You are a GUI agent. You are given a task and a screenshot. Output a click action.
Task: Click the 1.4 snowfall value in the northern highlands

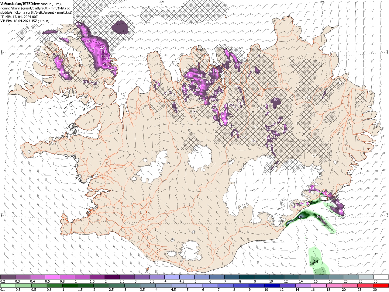pyautogui.click(x=188, y=75)
